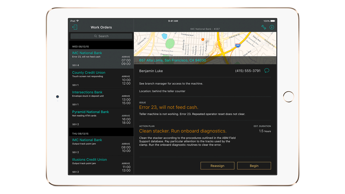Tap the 1.5 hours estimated duration

265,131
